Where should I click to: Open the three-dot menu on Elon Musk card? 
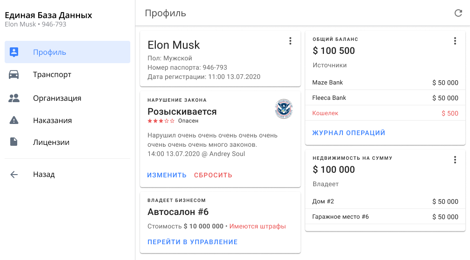pos(290,41)
